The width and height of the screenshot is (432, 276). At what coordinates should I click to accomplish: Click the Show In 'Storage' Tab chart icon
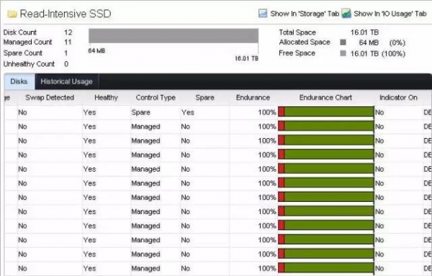[263, 14]
